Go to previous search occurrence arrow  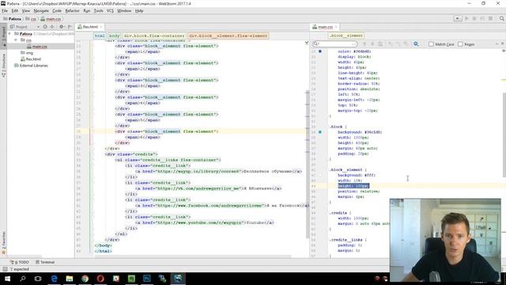click(x=364, y=44)
